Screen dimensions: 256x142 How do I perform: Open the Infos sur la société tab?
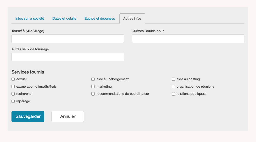tap(30, 18)
